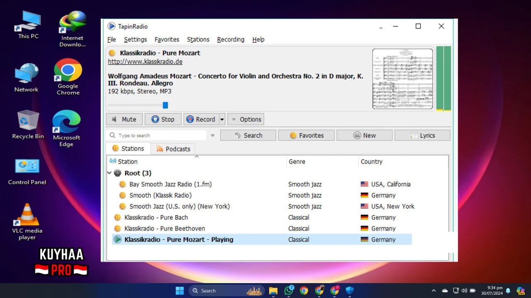
Task: Collapse the Root (3) folder
Action: pos(110,173)
